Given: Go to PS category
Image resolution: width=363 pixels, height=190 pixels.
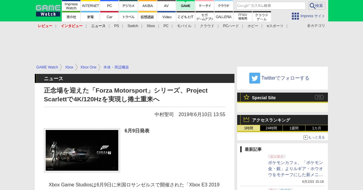Looking at the screenshot, I should pyautogui.click(x=116, y=26).
